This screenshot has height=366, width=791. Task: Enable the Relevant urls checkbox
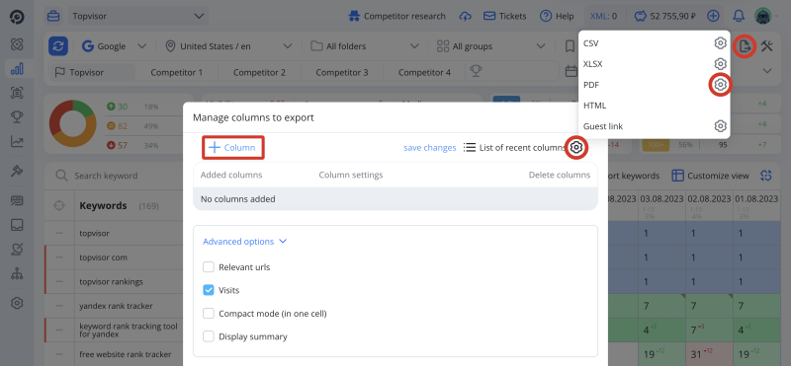[209, 267]
